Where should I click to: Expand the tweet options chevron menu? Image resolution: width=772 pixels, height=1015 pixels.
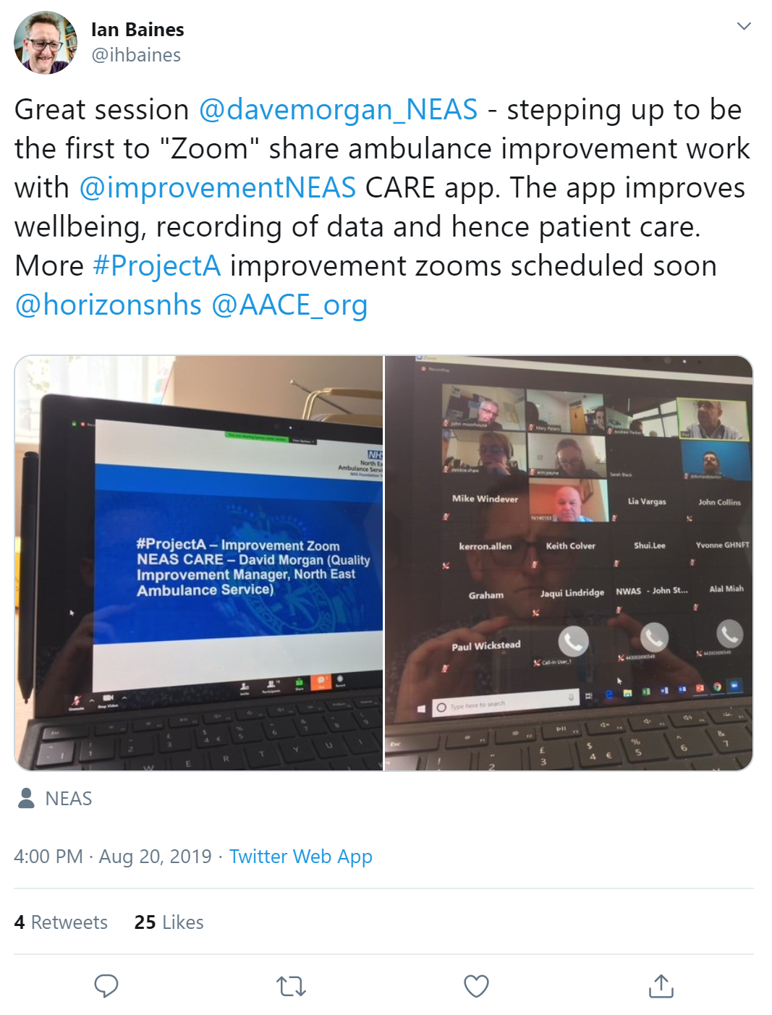(x=744, y=26)
